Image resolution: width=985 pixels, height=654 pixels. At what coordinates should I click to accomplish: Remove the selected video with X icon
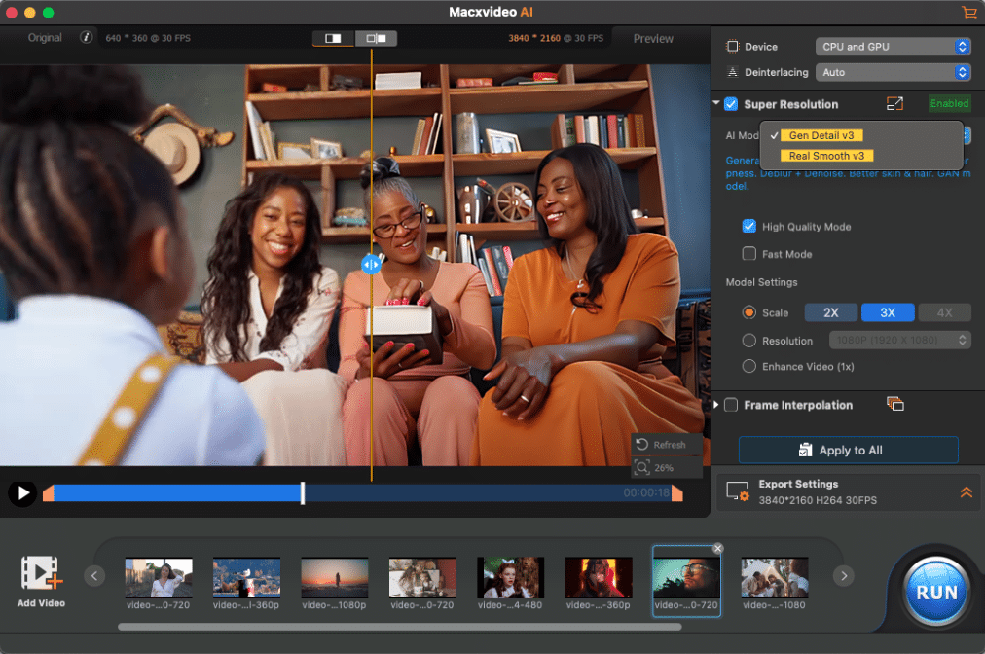pyautogui.click(x=718, y=549)
